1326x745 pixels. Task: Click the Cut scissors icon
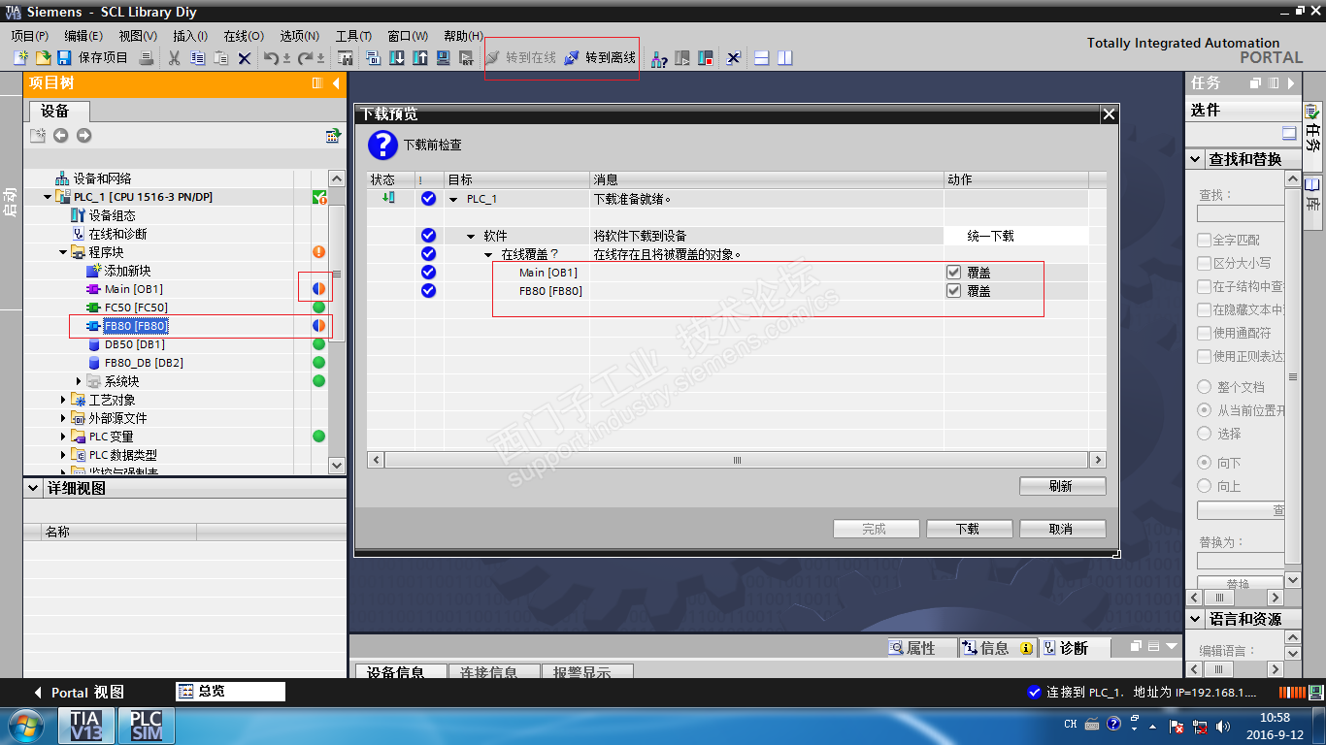click(175, 58)
